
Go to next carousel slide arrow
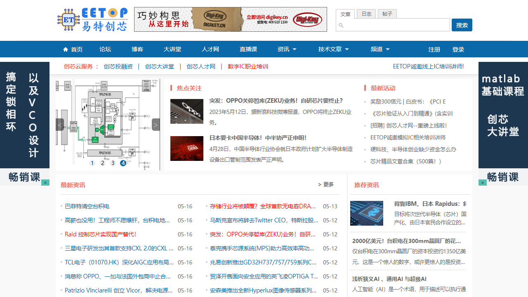pyautogui.click(x=156, y=125)
